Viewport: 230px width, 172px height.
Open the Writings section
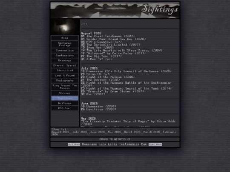pos(65,103)
